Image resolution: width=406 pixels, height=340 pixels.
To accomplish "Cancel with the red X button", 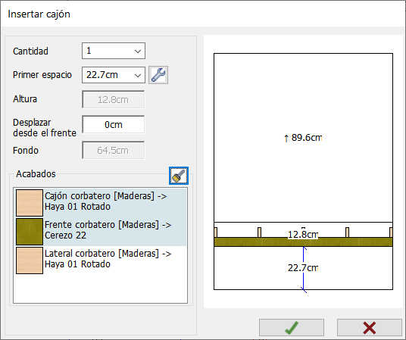I will click(x=370, y=328).
